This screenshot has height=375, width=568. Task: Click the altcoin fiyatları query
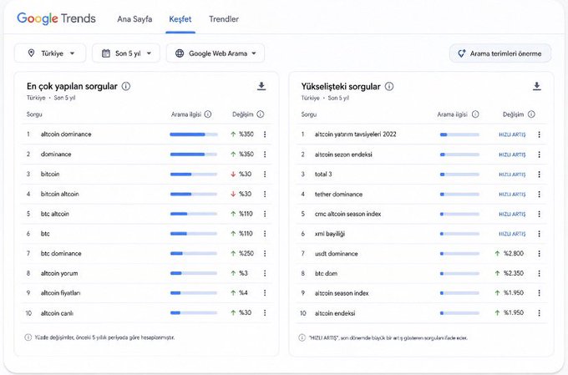pyautogui.click(x=60, y=293)
